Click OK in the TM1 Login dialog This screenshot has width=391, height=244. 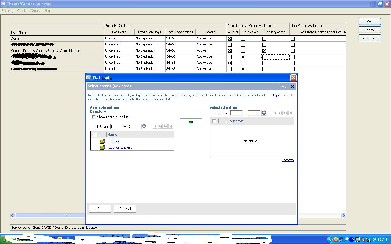tap(100, 209)
